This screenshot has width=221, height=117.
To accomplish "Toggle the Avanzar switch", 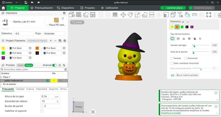I will [54, 65].
